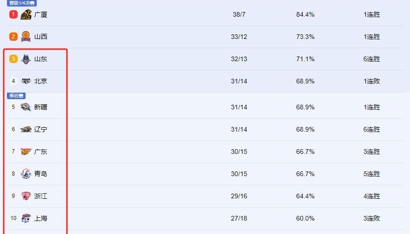
Task: Click the 3连败 streak for 上海
Action: pos(371,218)
